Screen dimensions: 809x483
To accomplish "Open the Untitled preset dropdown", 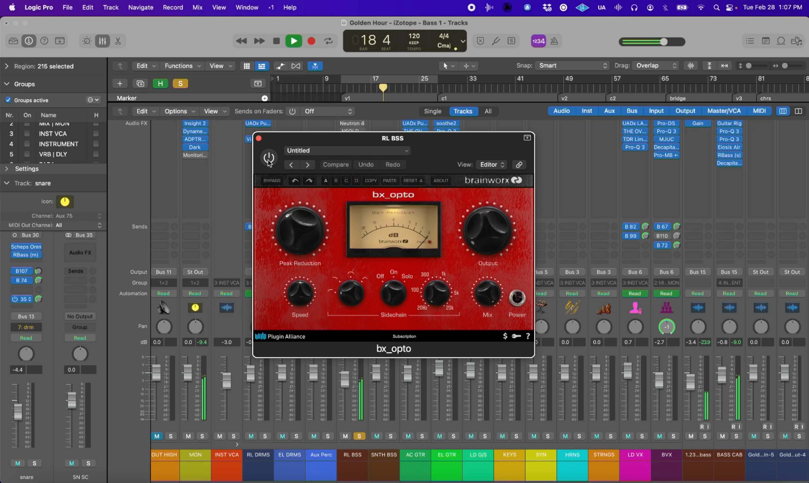I will [x=347, y=151].
